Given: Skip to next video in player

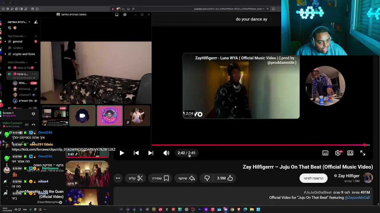Looking at the screenshot, I should click(151, 153).
